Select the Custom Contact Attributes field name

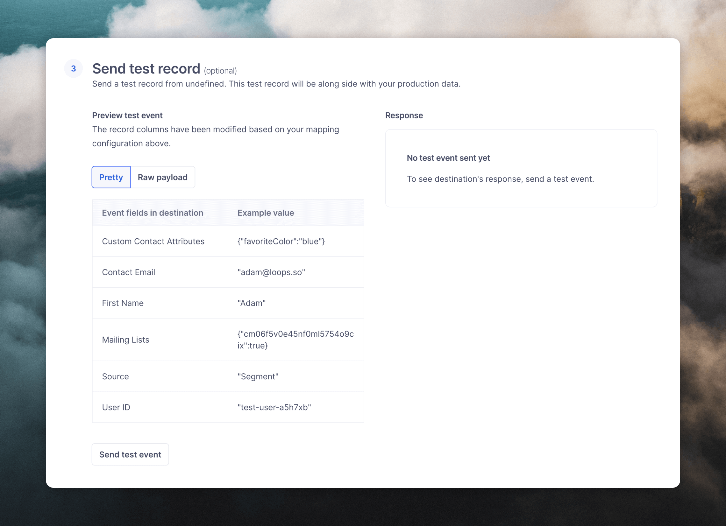coord(153,241)
